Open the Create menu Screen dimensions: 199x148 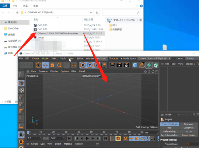pyautogui.click(x=35, y=58)
